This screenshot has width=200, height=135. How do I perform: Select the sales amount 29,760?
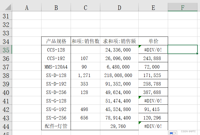coord(119,126)
